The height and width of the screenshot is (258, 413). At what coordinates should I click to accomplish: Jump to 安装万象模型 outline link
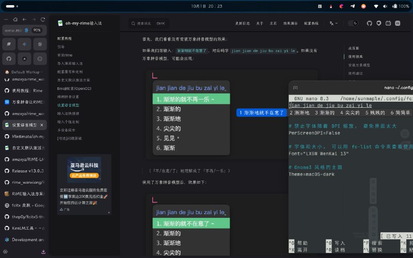[359, 65]
